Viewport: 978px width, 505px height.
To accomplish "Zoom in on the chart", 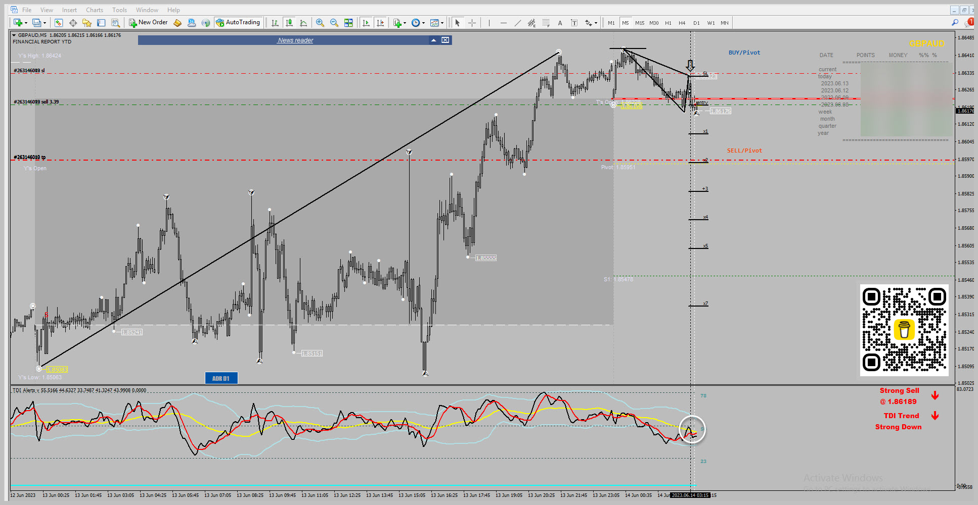I will pos(320,23).
